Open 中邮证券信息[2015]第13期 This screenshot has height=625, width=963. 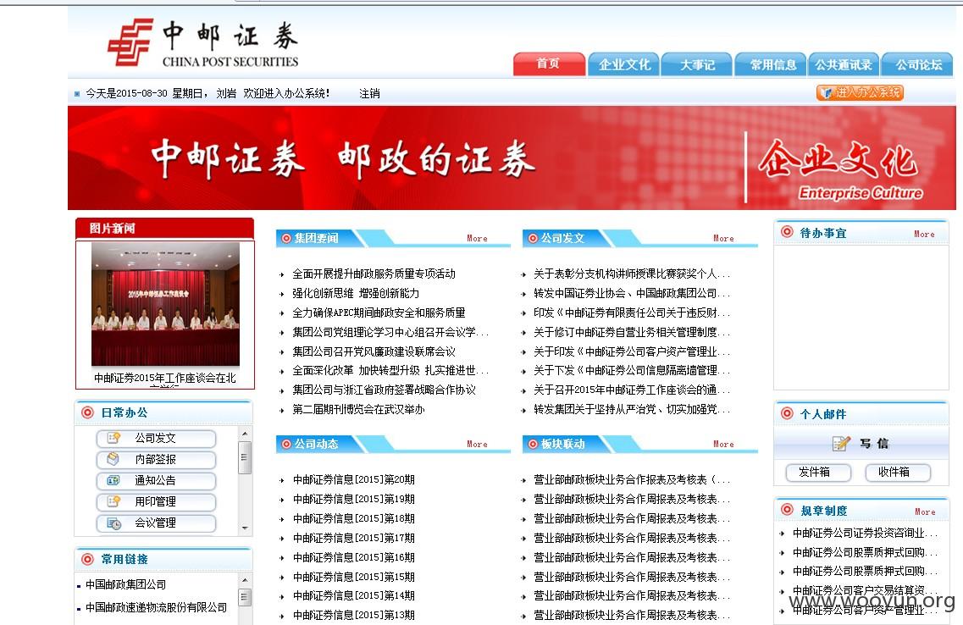(x=354, y=615)
